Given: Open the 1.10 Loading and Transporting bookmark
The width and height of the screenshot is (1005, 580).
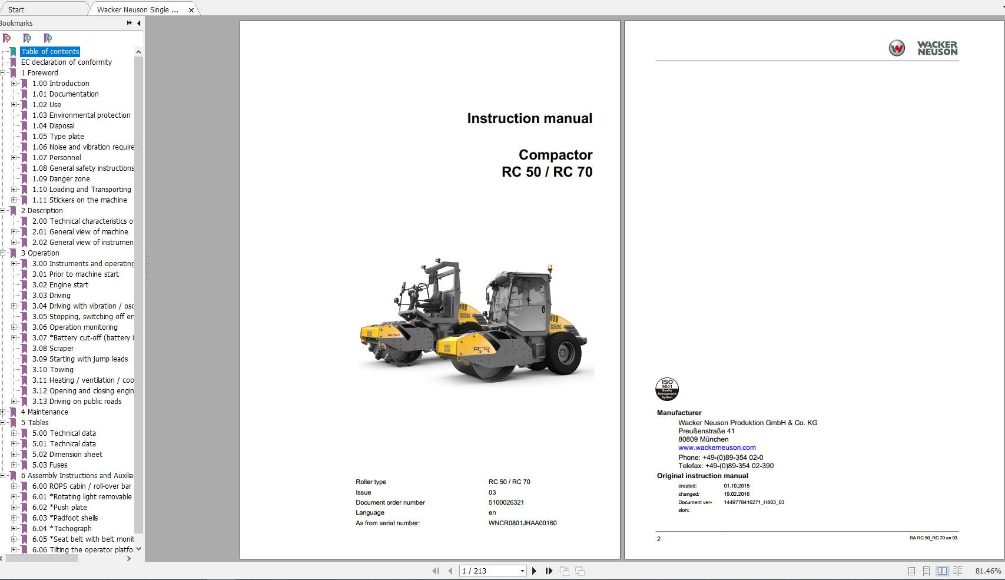Looking at the screenshot, I should (x=82, y=190).
